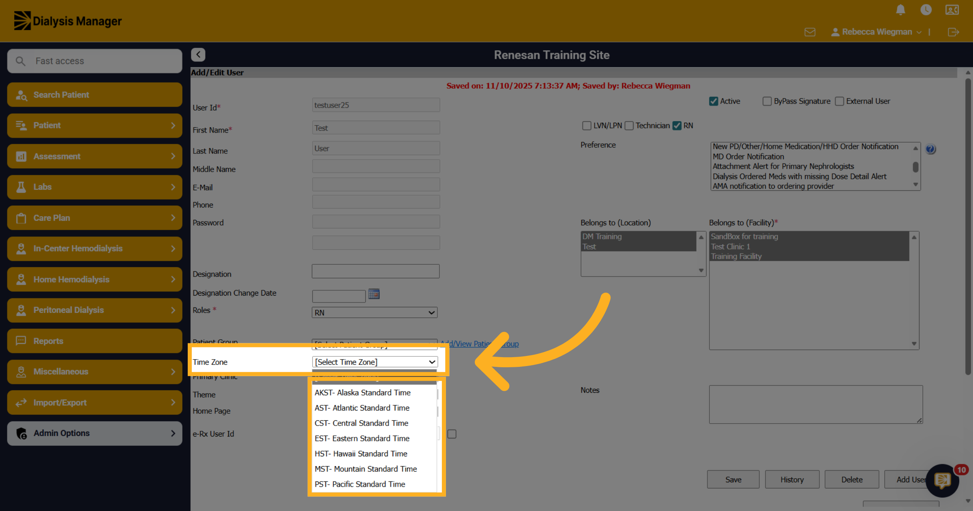Expand the Rebecca Wiegman user menu
Image resolution: width=973 pixels, height=511 pixels.
click(x=877, y=32)
